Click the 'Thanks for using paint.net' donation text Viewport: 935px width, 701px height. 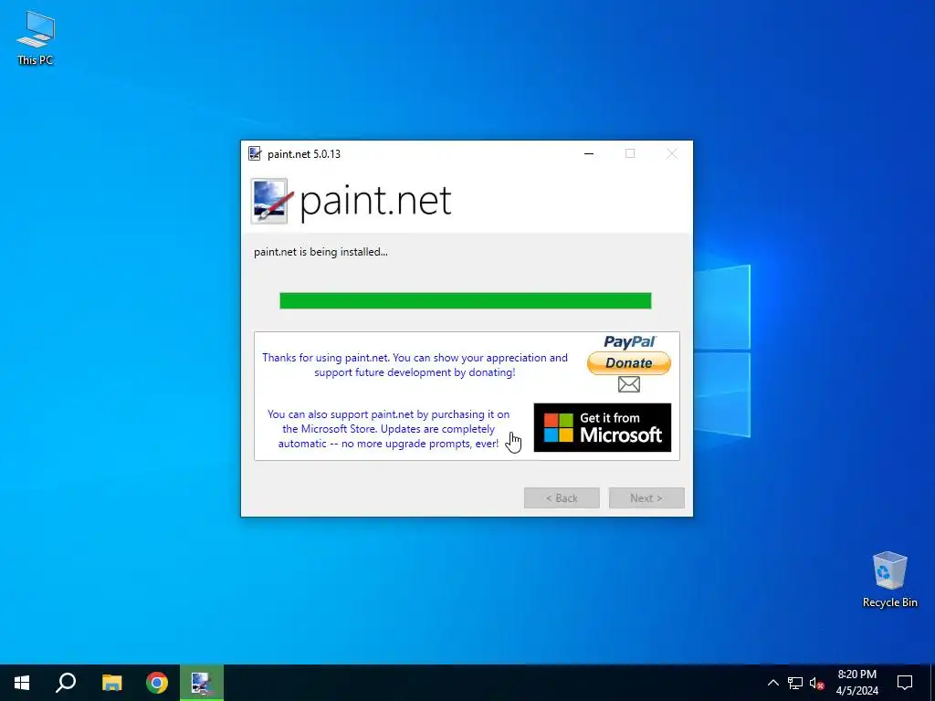pyautogui.click(x=415, y=365)
